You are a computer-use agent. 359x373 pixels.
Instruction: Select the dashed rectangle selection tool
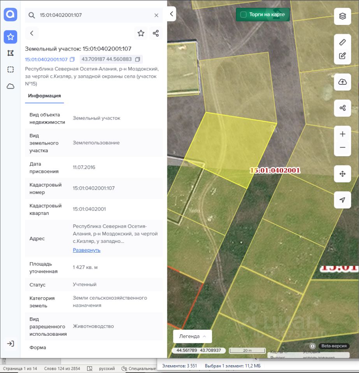[x=10, y=70]
